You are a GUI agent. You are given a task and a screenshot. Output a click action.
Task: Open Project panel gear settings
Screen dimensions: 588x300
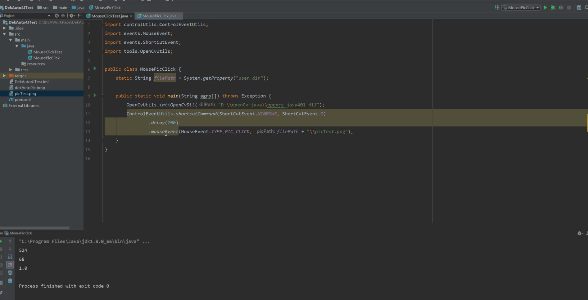pyautogui.click(x=72, y=15)
